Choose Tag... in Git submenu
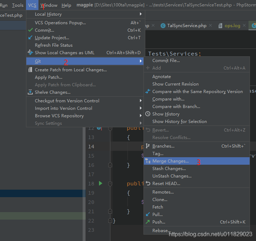The width and height of the screenshot is (256, 241). (x=197, y=154)
